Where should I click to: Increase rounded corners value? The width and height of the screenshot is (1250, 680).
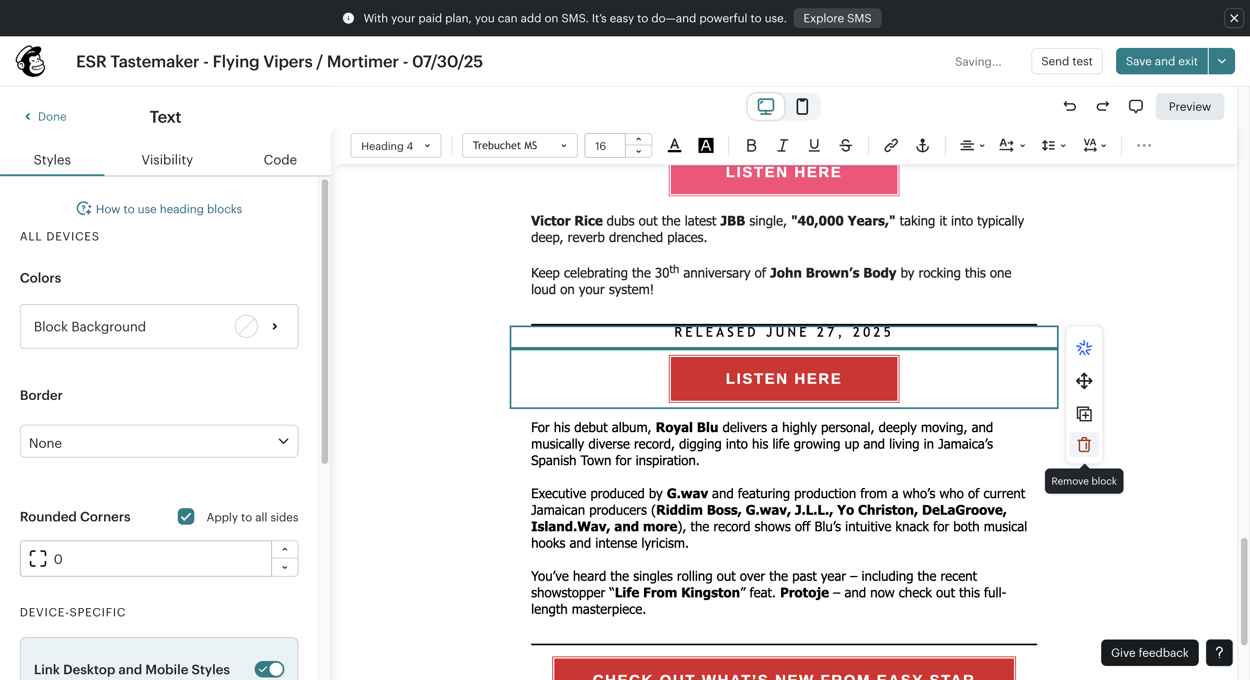point(285,549)
